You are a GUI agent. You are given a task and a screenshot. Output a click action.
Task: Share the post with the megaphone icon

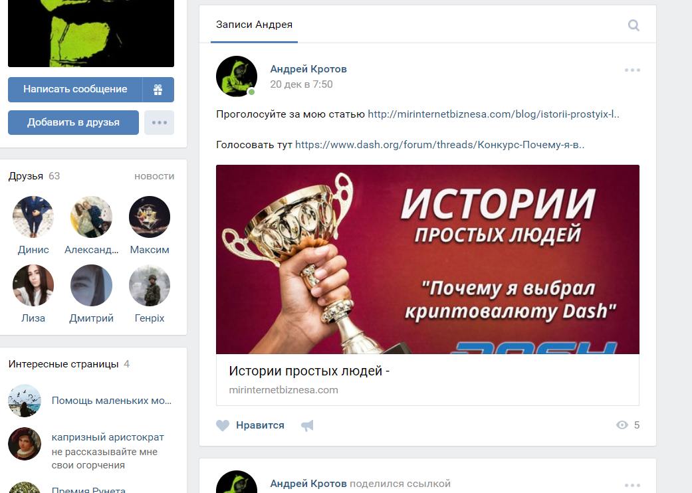pos(307,425)
